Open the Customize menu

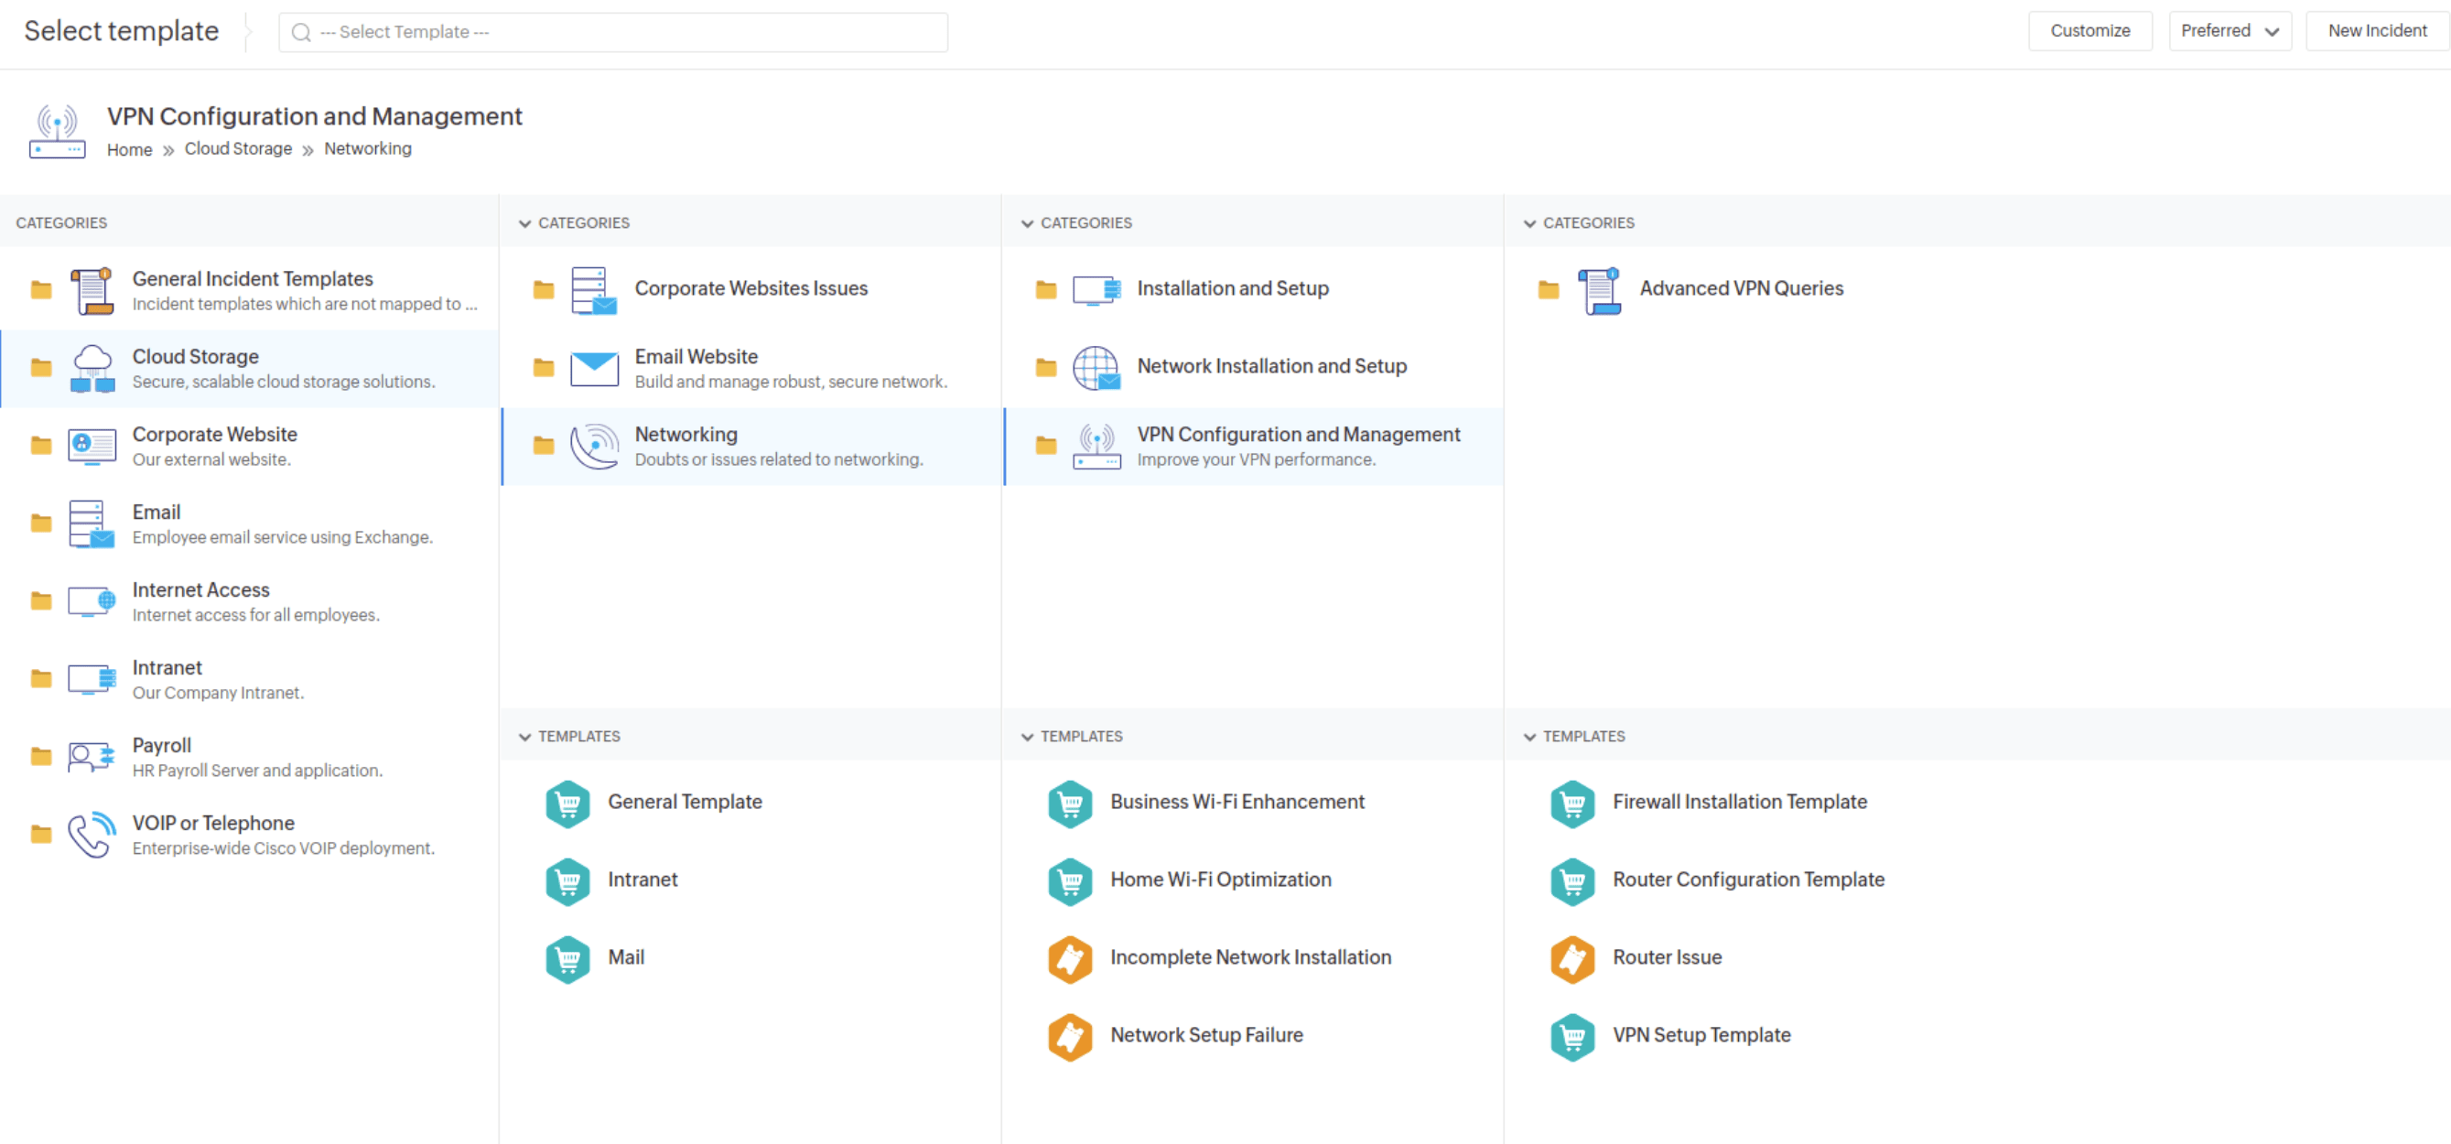(x=2090, y=30)
